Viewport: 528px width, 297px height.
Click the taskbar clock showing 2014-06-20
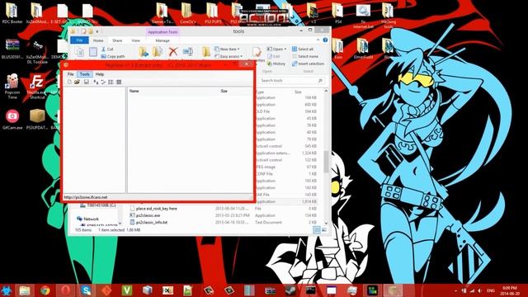[510, 290]
